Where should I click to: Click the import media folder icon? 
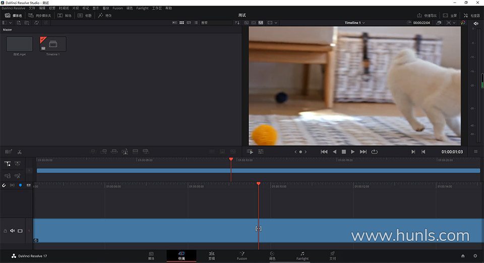tap(27, 23)
